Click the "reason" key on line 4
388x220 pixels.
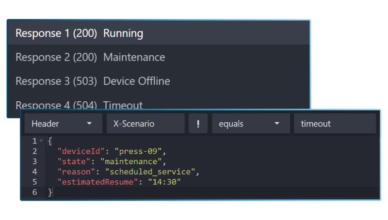[77, 172]
